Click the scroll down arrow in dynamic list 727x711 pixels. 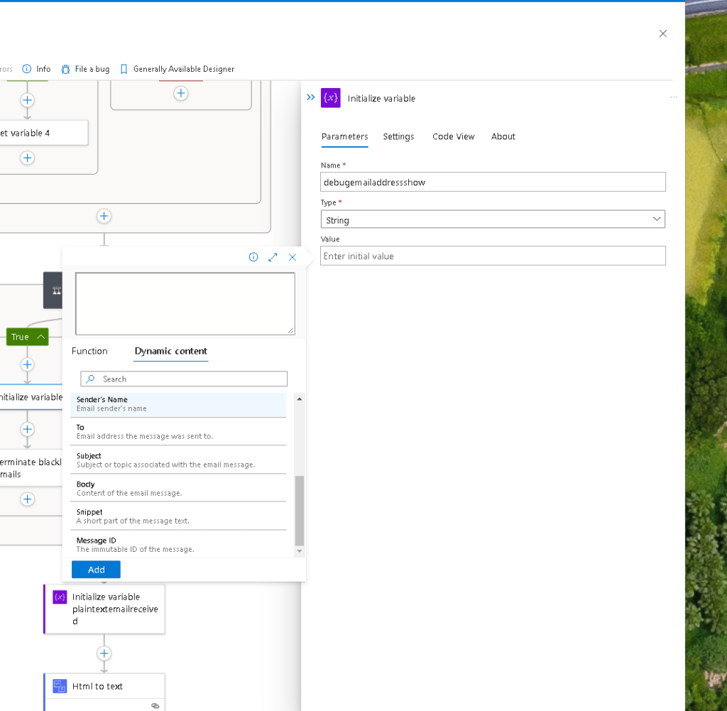(x=300, y=551)
